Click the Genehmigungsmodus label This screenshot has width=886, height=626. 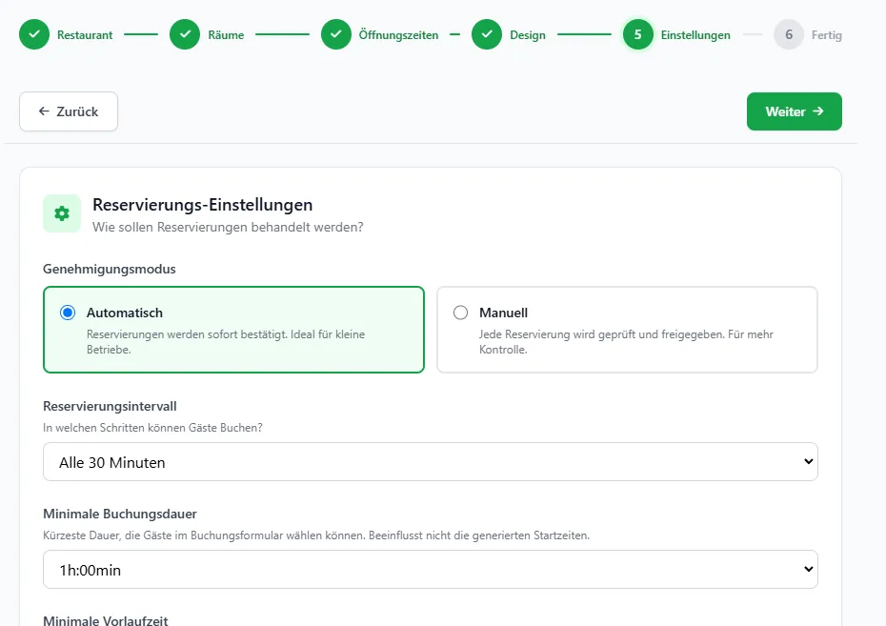click(x=109, y=269)
